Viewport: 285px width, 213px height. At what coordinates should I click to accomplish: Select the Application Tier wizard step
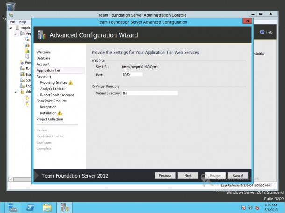(59, 70)
